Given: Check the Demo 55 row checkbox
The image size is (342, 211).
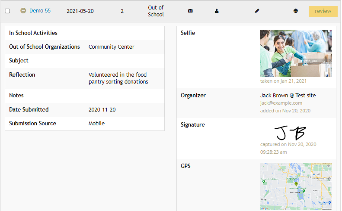Looking at the screenshot, I should click(x=7, y=11).
